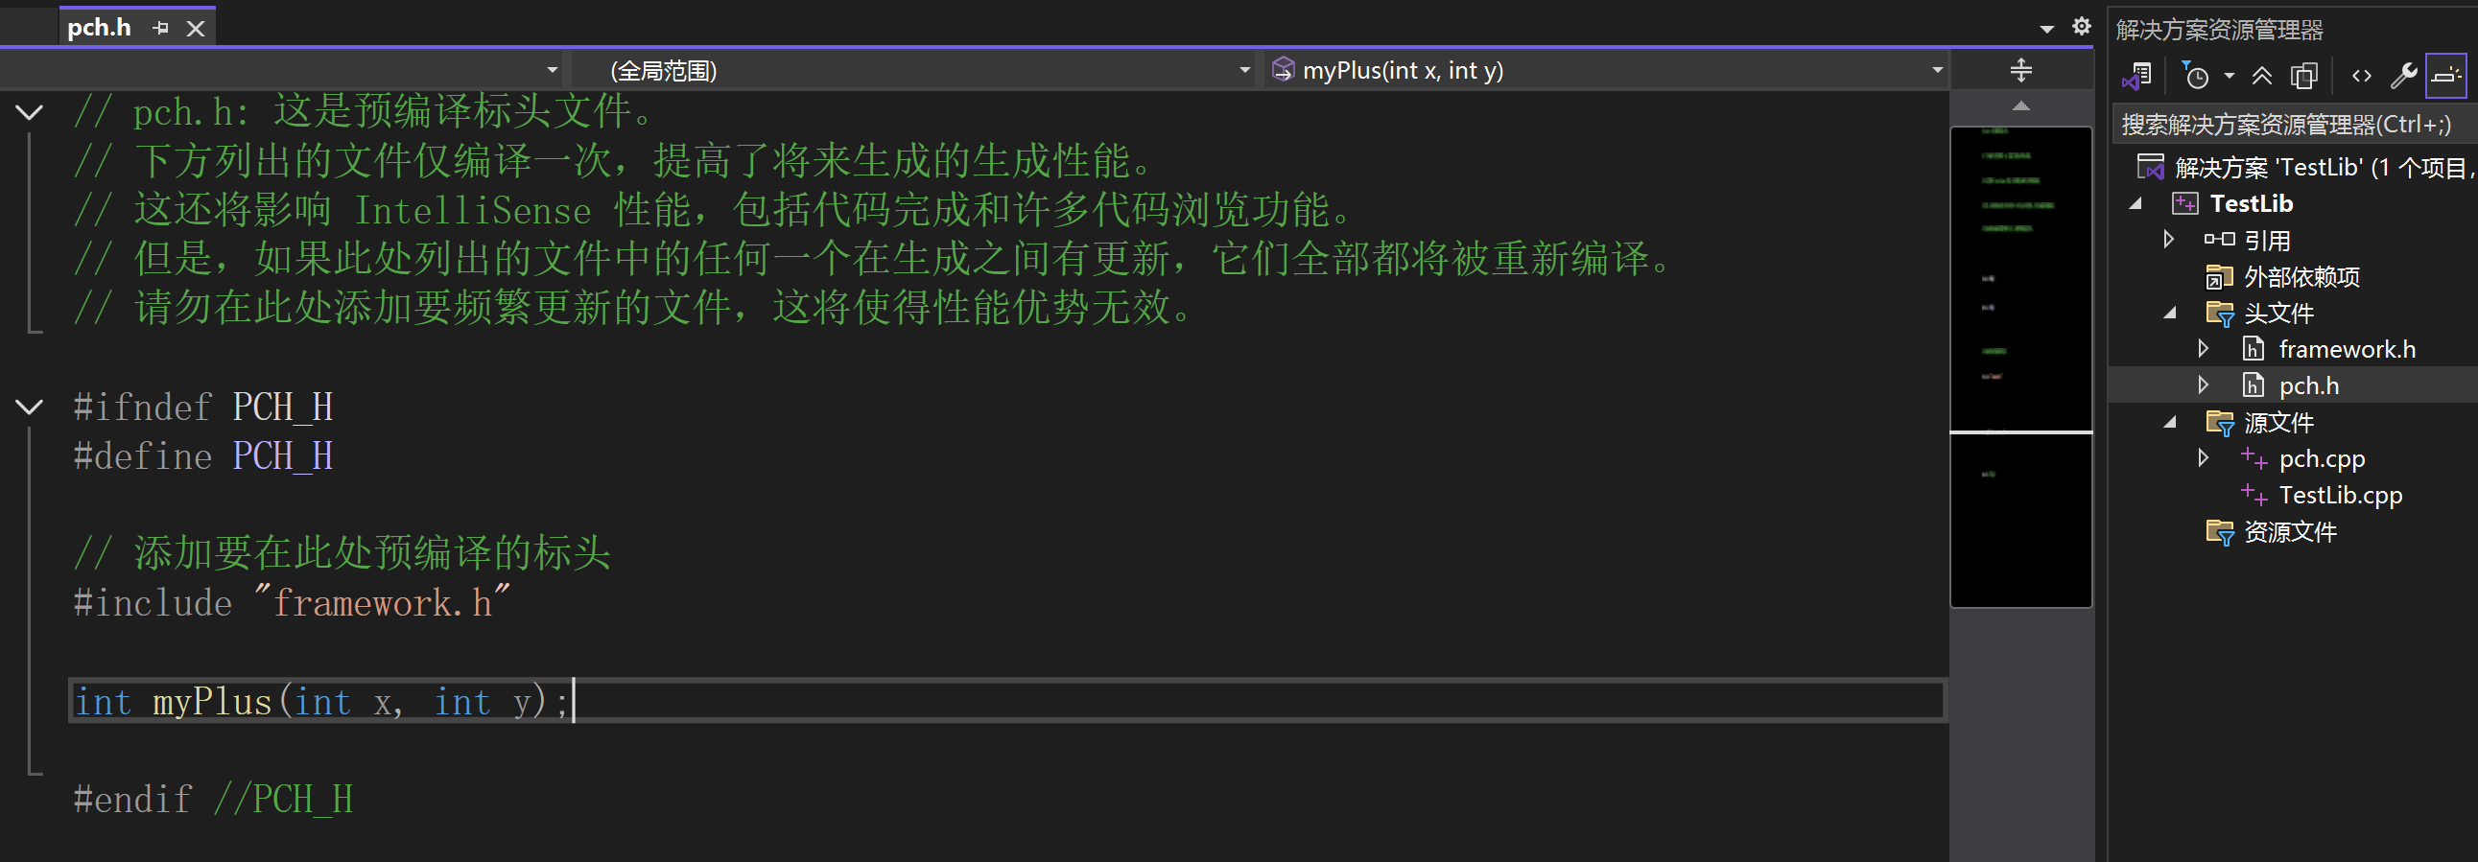
Task: Collapse the #ifndef PCH_H code block
Action: [x=30, y=408]
